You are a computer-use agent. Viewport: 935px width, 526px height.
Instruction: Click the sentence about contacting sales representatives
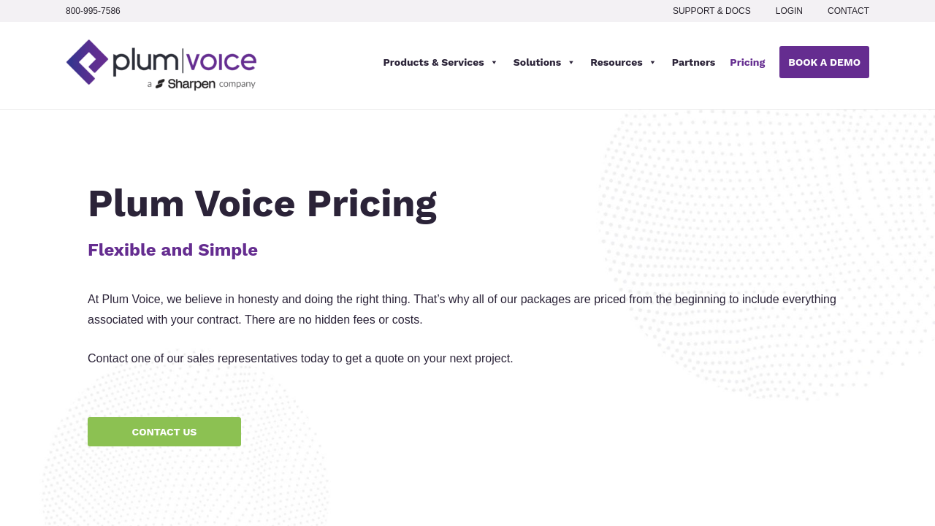(x=300, y=359)
